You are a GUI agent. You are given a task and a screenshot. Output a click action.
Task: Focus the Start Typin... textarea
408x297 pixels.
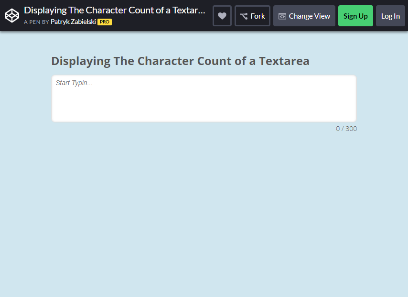point(204,99)
